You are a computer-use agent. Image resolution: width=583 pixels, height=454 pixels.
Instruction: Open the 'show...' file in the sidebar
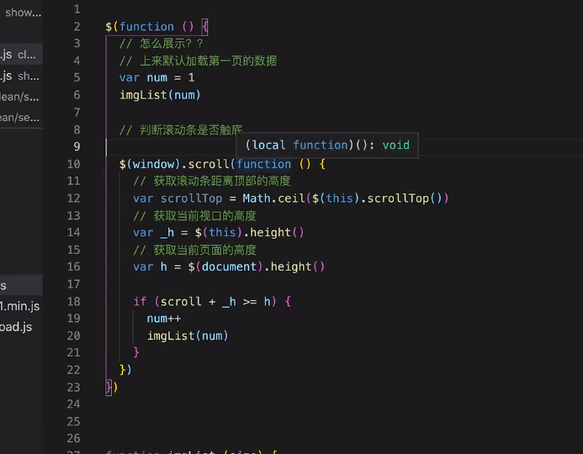click(23, 13)
